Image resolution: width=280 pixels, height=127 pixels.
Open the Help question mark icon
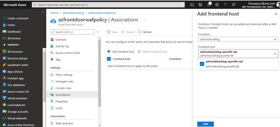[x=225, y=5]
